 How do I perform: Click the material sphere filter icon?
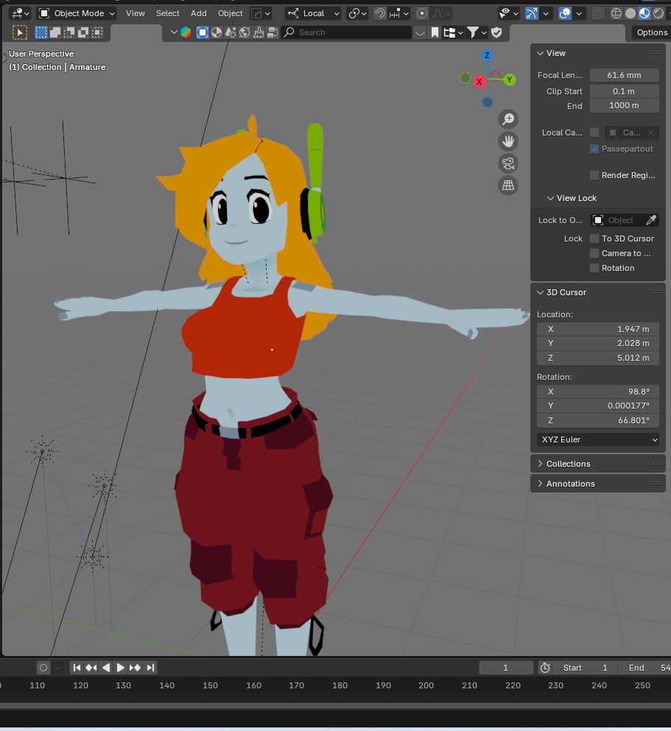(x=217, y=32)
